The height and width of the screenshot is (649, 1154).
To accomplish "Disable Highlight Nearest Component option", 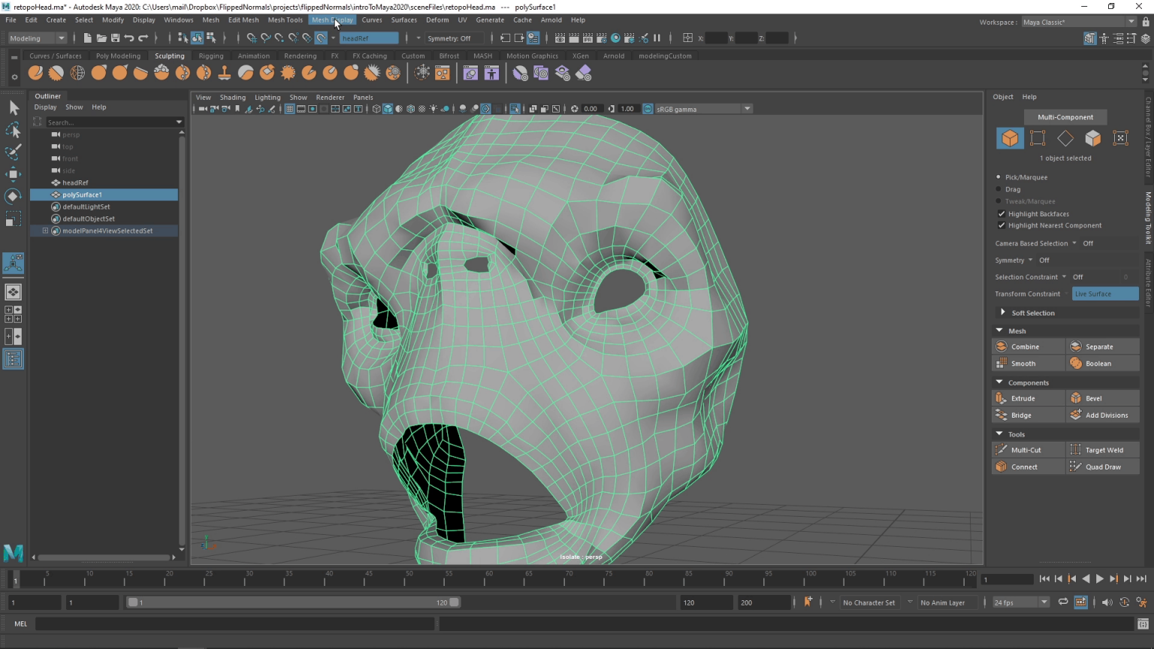I will pos(1001,225).
